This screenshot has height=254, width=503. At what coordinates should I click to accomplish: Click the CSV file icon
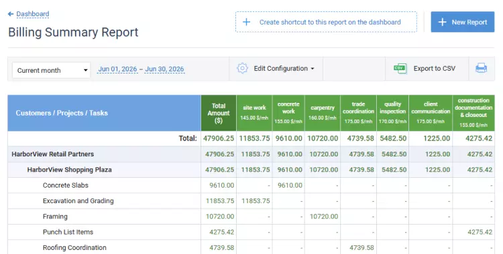pos(400,68)
